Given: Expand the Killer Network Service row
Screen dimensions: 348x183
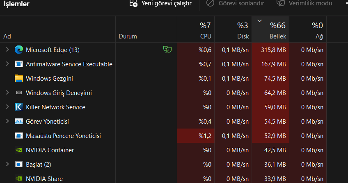Looking at the screenshot, I should 7,107.
